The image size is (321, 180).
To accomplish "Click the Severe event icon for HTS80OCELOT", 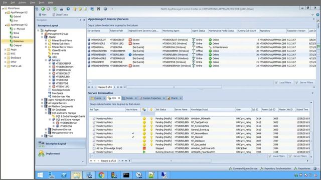I will tap(130, 40).
